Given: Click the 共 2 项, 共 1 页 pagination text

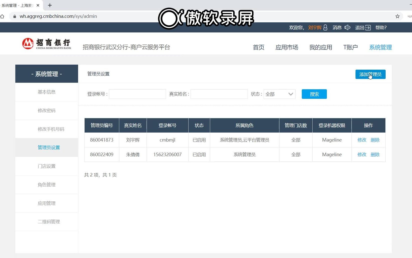Looking at the screenshot, I should pos(100,175).
